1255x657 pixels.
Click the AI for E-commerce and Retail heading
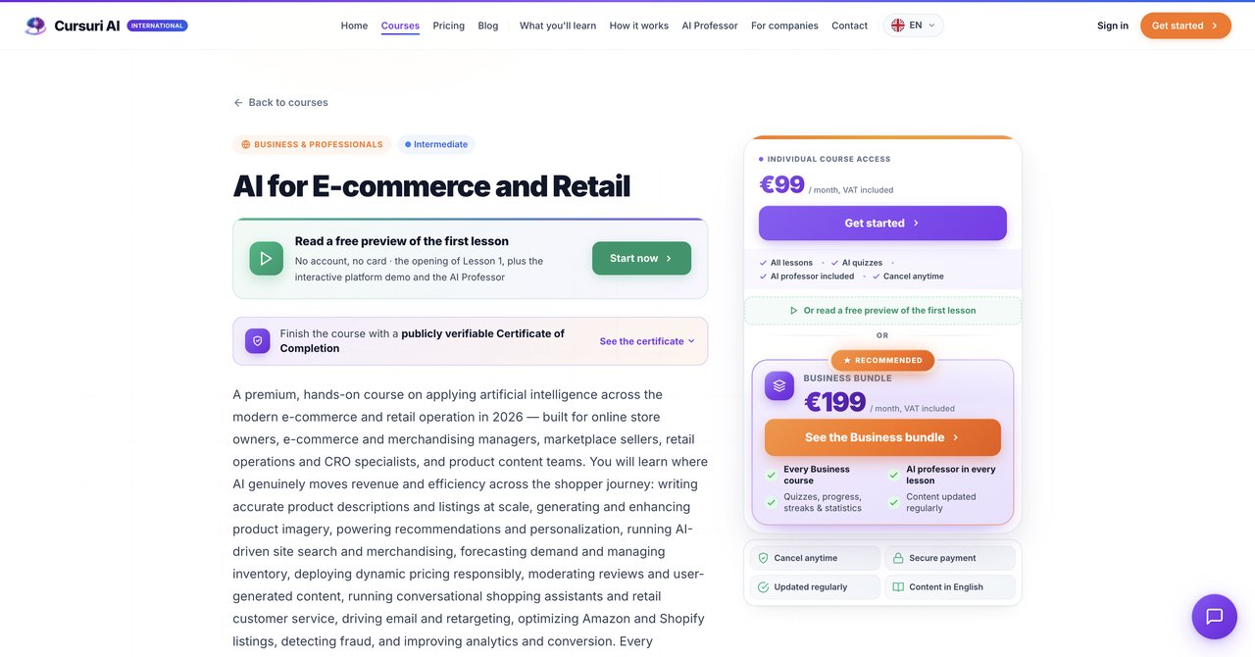point(431,186)
